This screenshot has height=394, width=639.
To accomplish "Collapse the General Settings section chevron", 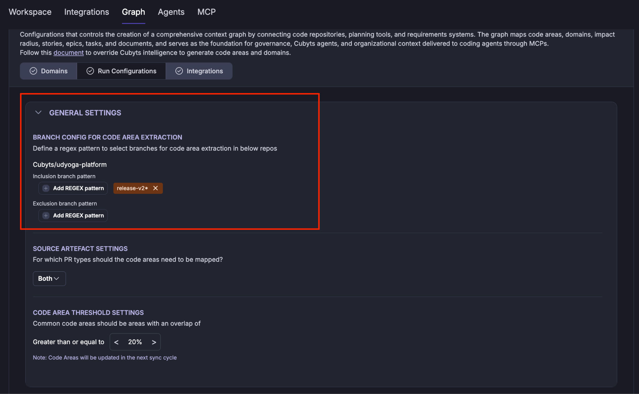I will (x=38, y=113).
